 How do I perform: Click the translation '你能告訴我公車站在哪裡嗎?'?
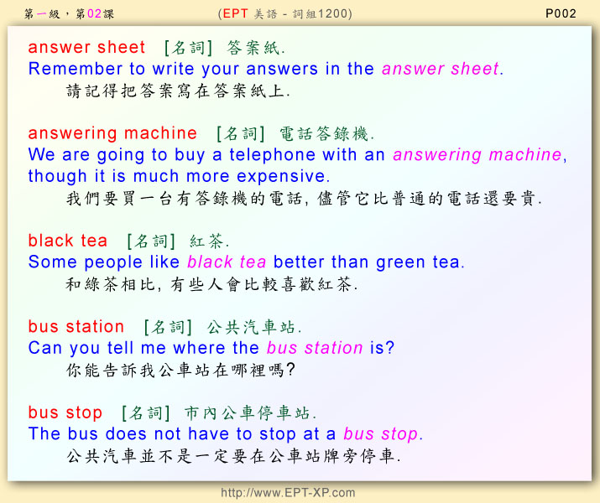coord(180,370)
